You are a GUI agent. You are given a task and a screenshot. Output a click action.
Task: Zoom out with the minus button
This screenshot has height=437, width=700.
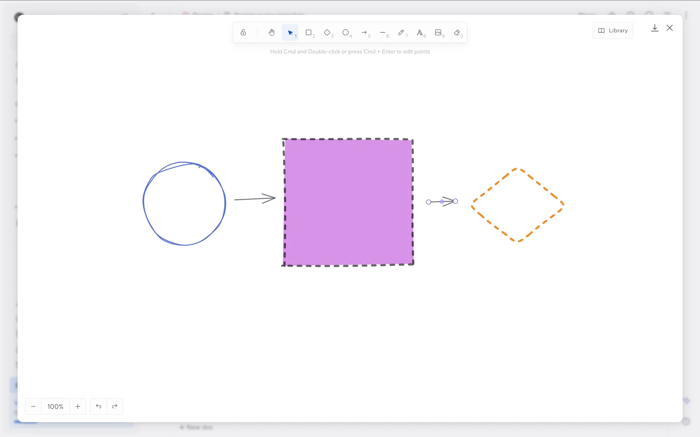pyautogui.click(x=33, y=406)
